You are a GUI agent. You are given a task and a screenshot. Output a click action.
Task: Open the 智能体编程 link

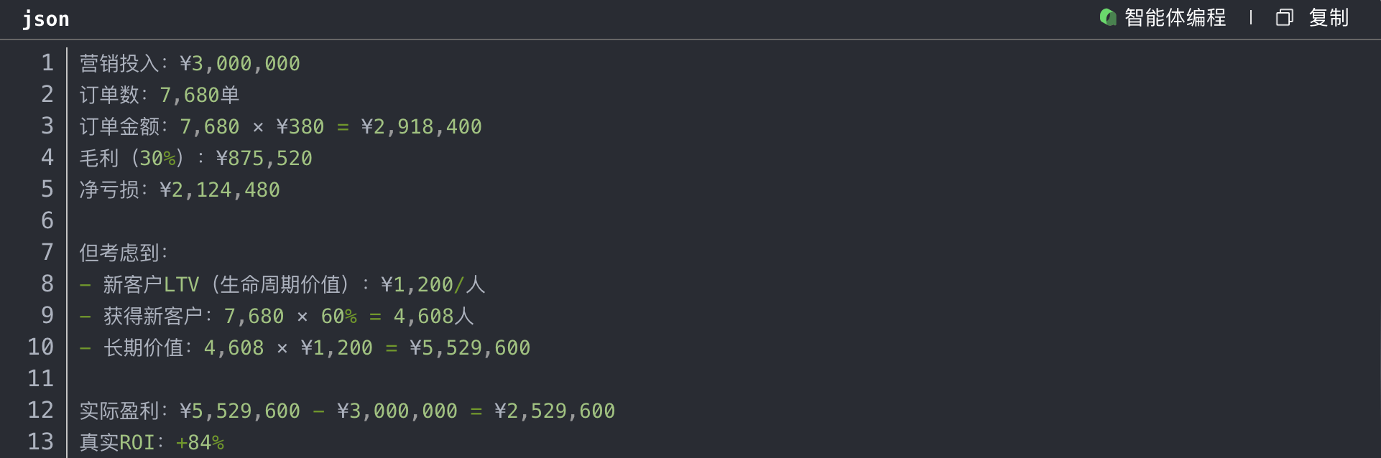click(1175, 17)
